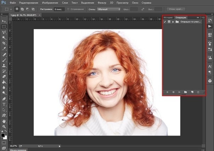This screenshot has height=151, width=214.
Task: Open the status bar info arrow menu
Action: [60, 146]
